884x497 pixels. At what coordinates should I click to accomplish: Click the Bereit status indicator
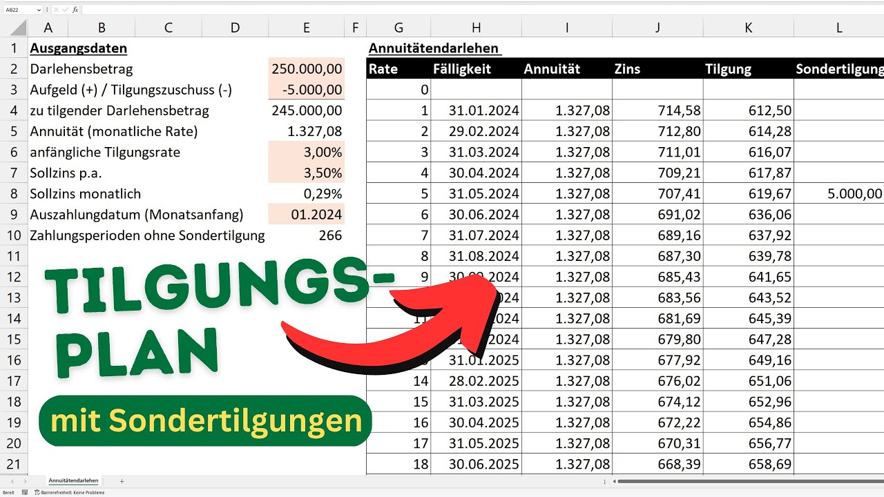pyautogui.click(x=8, y=492)
